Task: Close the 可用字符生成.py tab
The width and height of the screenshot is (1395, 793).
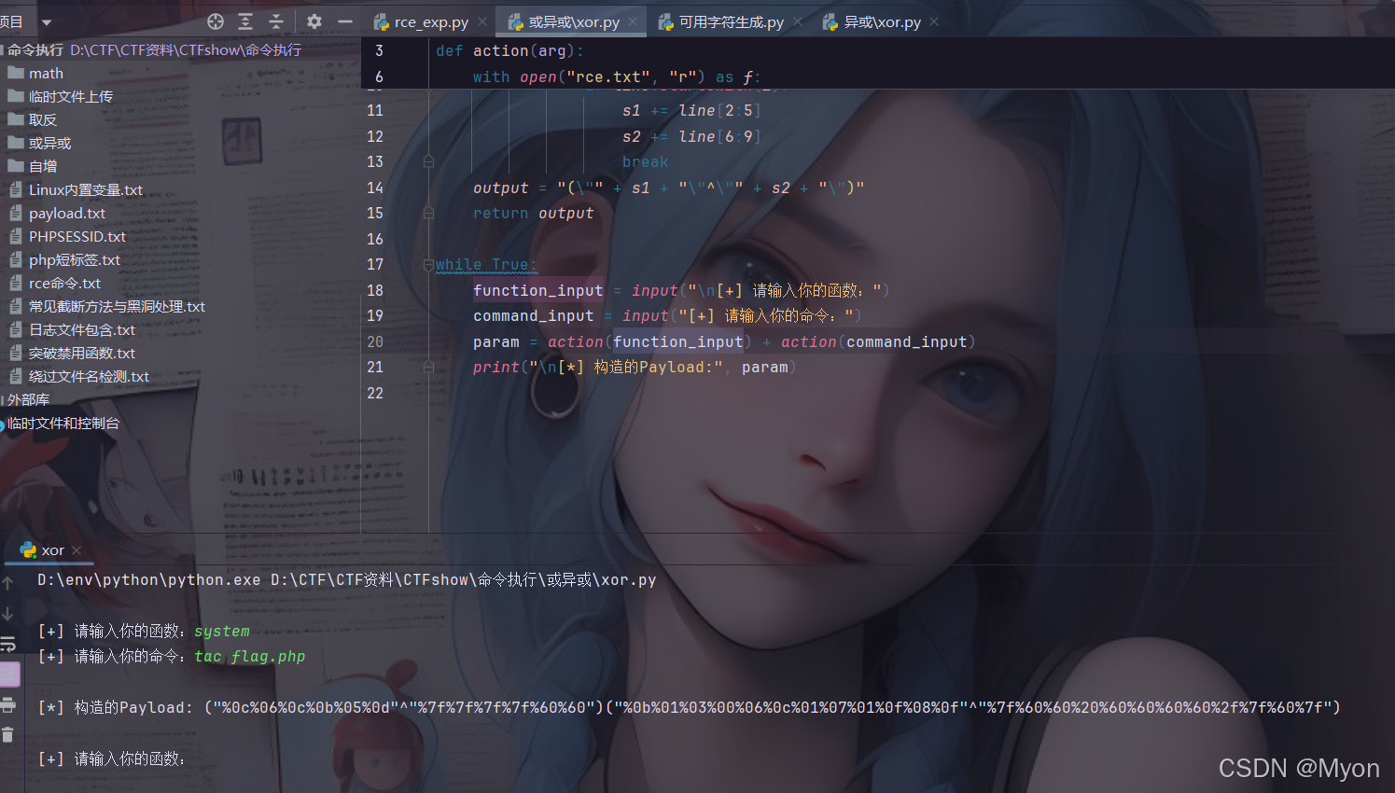Action: (798, 21)
